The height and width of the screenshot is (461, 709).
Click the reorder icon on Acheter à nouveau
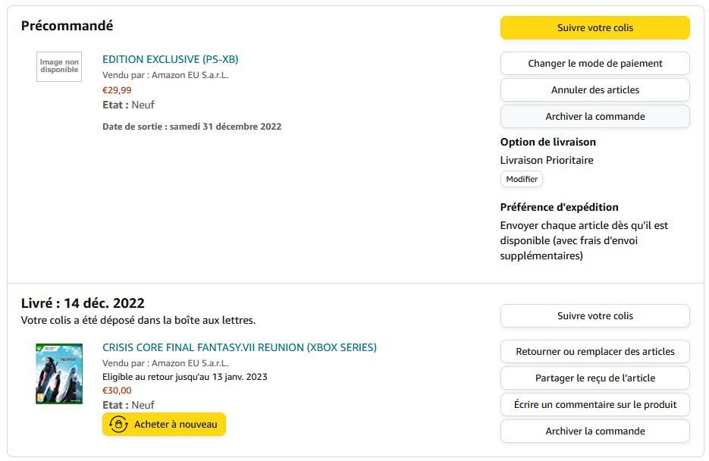(118, 425)
